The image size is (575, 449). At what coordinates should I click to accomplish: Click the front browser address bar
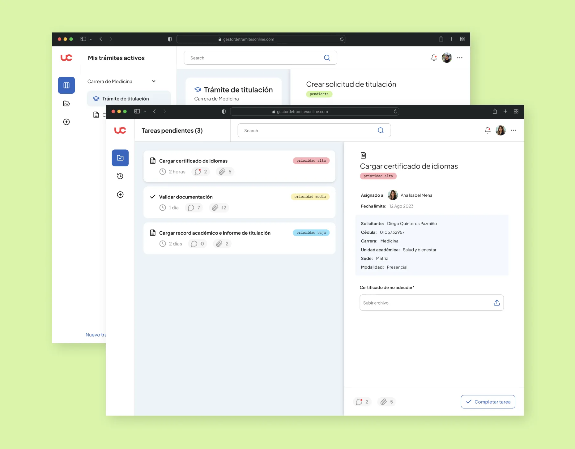(314, 112)
